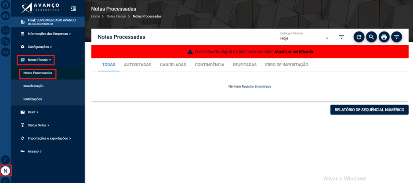Switch to the REJEITADAS tab
413x183 pixels.
(245, 65)
